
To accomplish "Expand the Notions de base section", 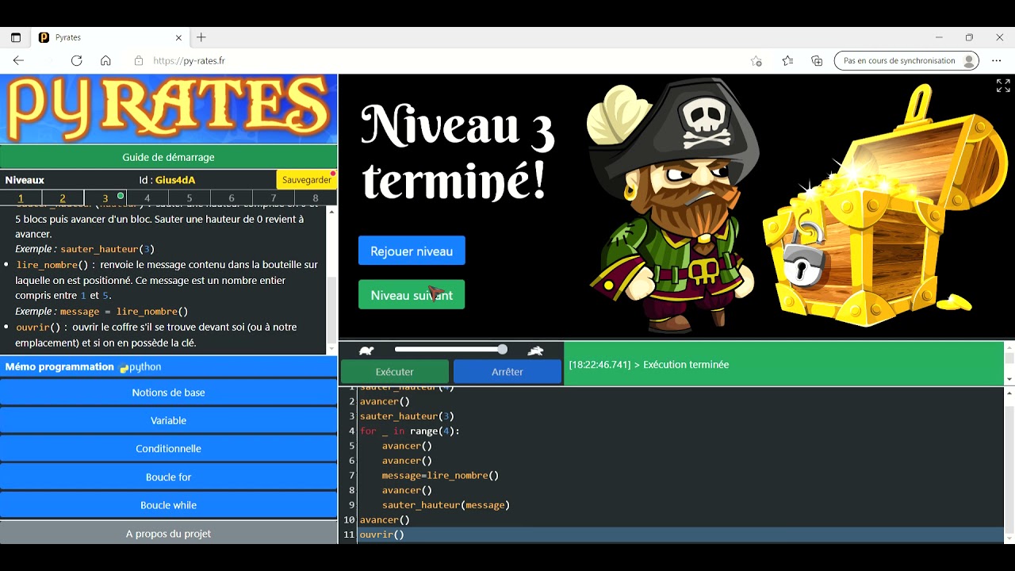I will tap(168, 393).
